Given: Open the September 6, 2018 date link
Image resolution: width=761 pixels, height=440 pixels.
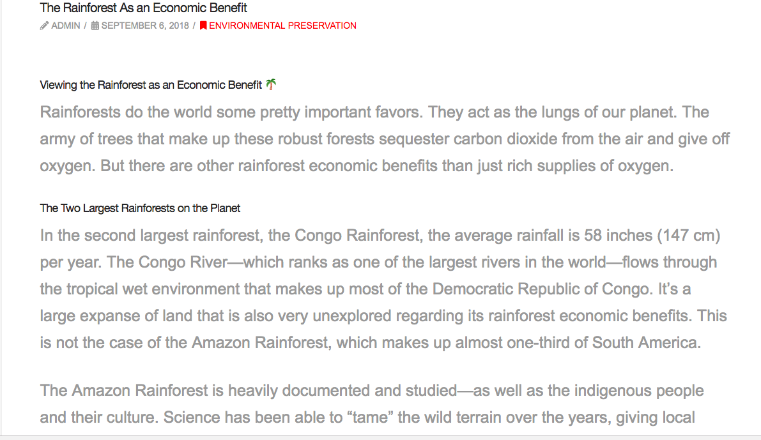Looking at the screenshot, I should 145,26.
